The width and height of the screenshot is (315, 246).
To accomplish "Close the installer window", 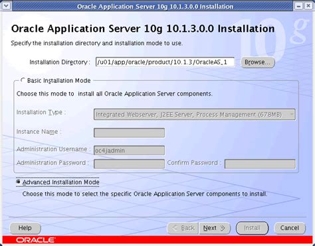I will click(308, 6).
